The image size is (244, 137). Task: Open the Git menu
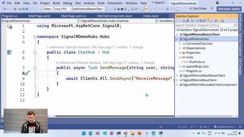[35, 3]
